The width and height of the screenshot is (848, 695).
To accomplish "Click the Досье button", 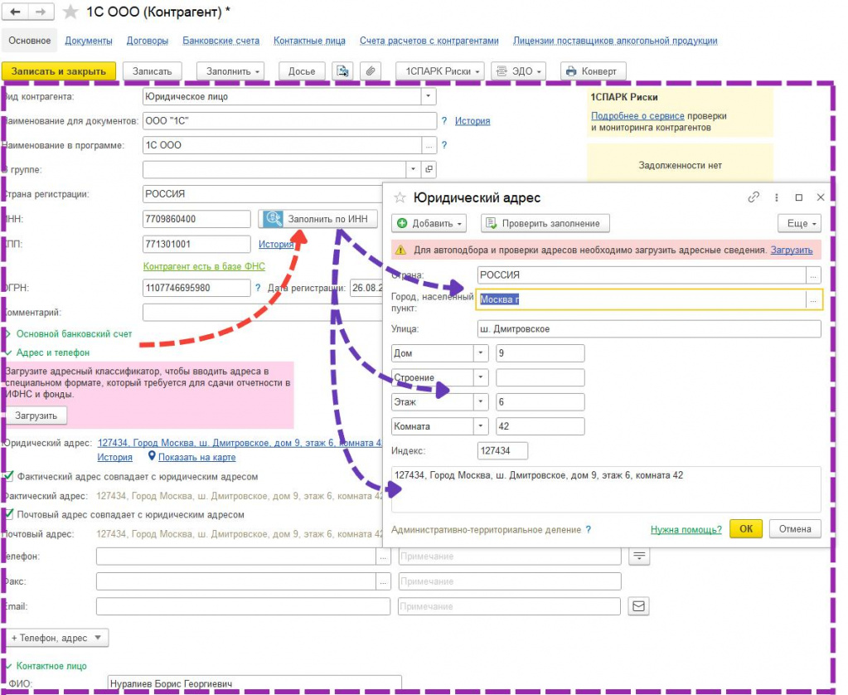I will pyautogui.click(x=302, y=70).
